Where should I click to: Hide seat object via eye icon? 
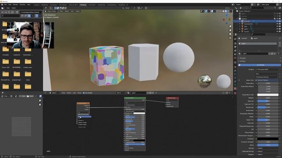coord(277,26)
